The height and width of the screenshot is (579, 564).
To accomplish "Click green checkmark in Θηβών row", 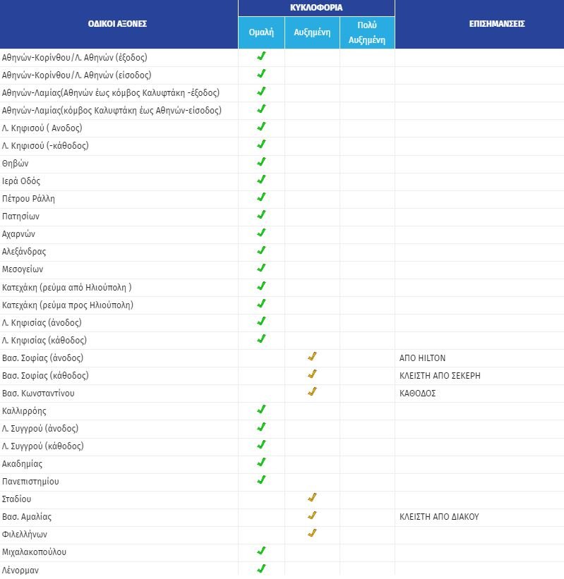I will tap(261, 162).
